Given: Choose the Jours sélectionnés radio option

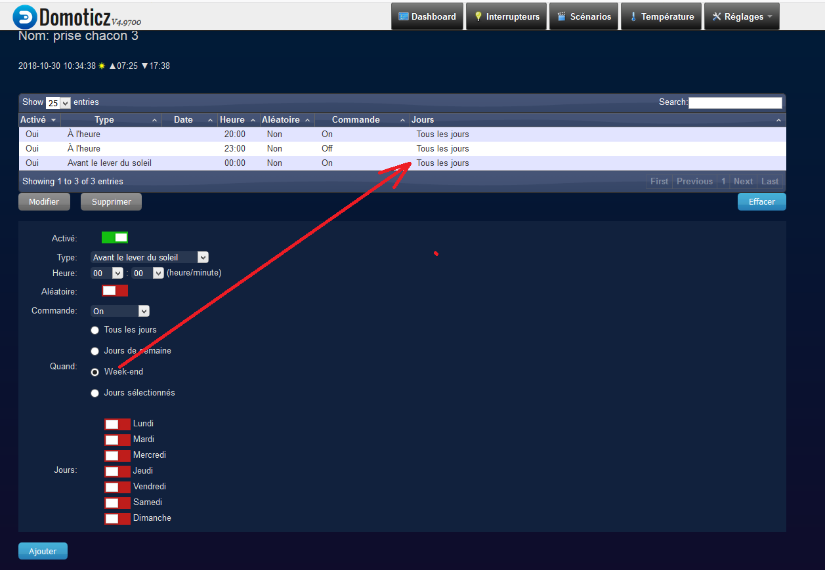Looking at the screenshot, I should click(x=95, y=394).
